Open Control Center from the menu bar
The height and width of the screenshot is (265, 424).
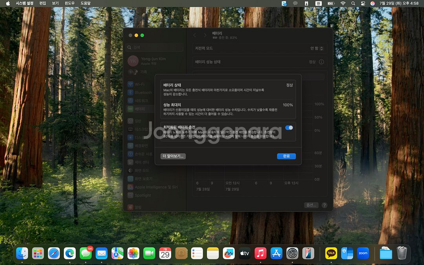[x=363, y=3]
